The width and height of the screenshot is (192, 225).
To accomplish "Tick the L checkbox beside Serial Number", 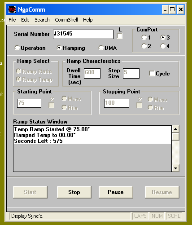I will pos(119,36).
